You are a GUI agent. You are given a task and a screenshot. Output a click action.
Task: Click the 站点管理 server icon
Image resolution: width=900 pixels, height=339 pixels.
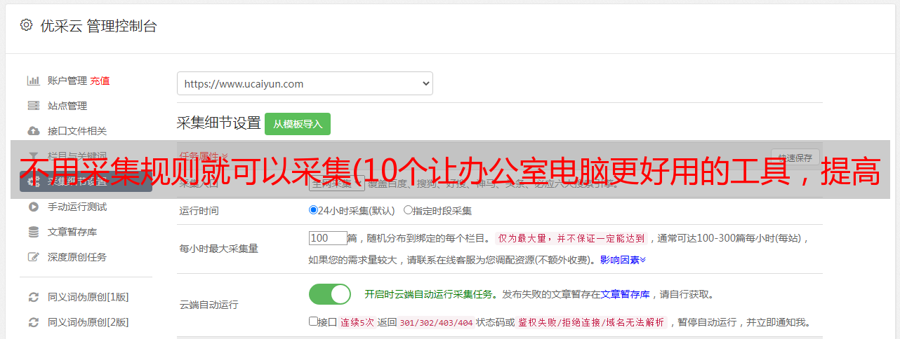[x=33, y=106]
